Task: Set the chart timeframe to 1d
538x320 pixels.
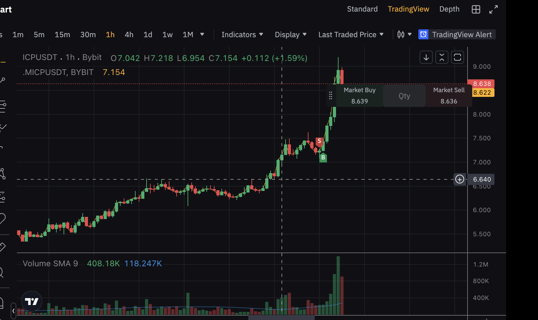Action: (x=147, y=35)
